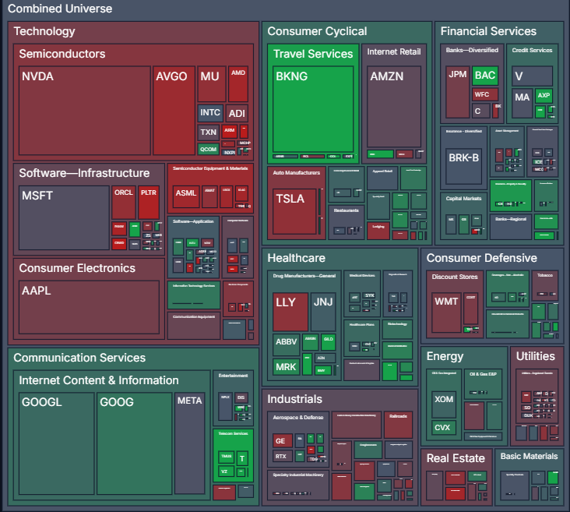
Task: Select the Travel Services industry label
Action: [x=313, y=54]
